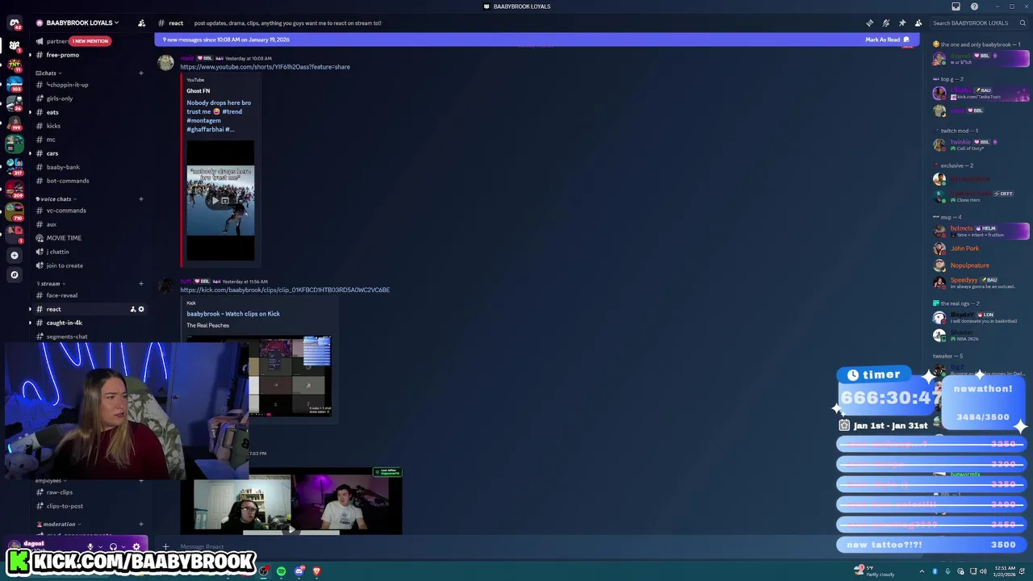Click invite people icon by server name
Screen dimensions: 1033x581
[141, 23]
